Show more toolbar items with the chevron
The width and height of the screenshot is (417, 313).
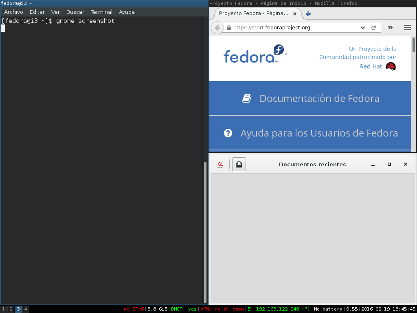click(390, 28)
